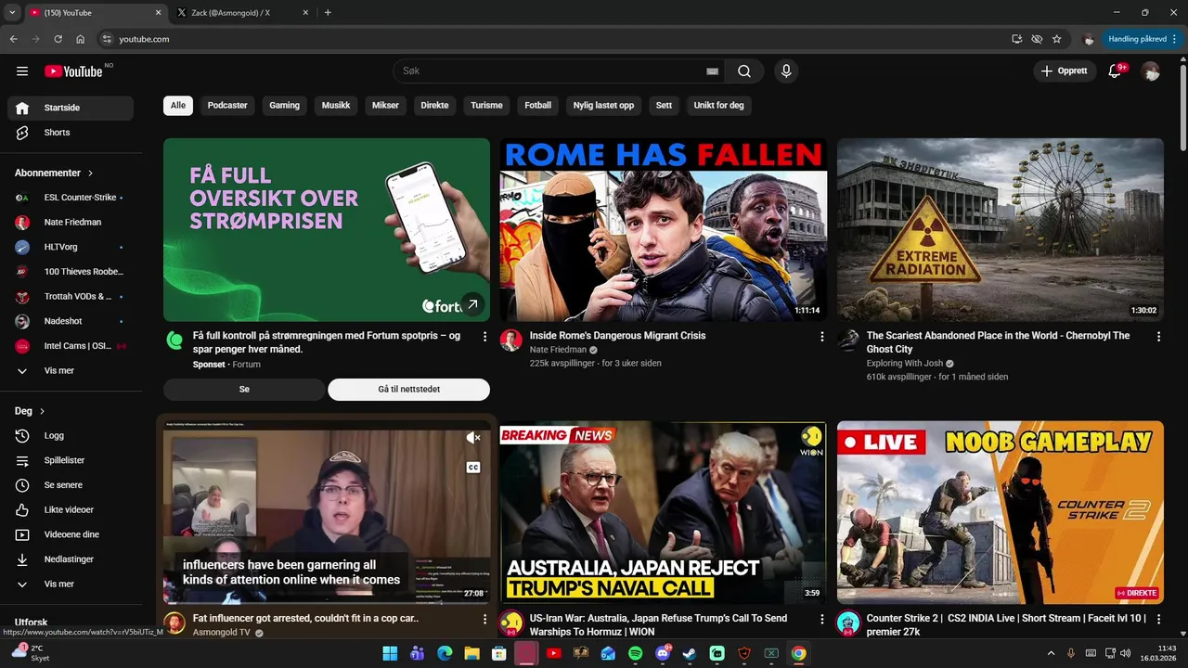Open Se senere in the sidebar
The image size is (1188, 668).
(x=71, y=485)
